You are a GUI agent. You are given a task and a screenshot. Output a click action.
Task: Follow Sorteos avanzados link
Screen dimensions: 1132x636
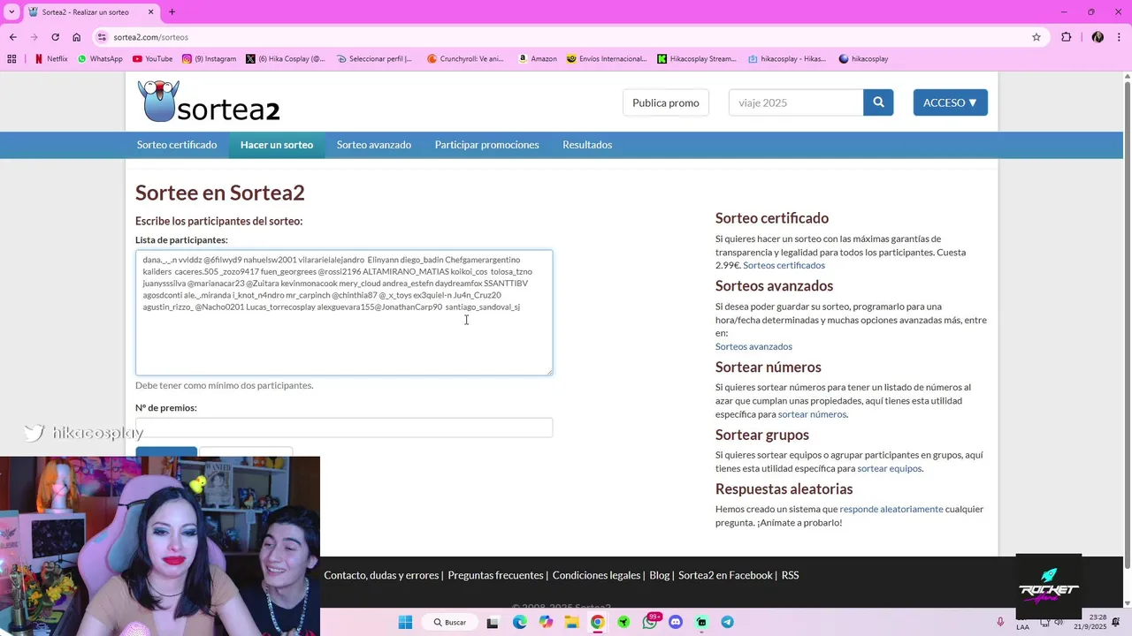pyautogui.click(x=753, y=346)
